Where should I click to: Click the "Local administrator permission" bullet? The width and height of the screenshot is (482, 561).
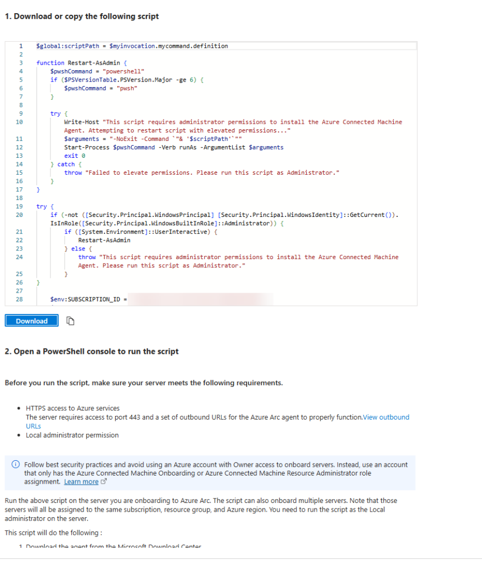click(x=72, y=435)
